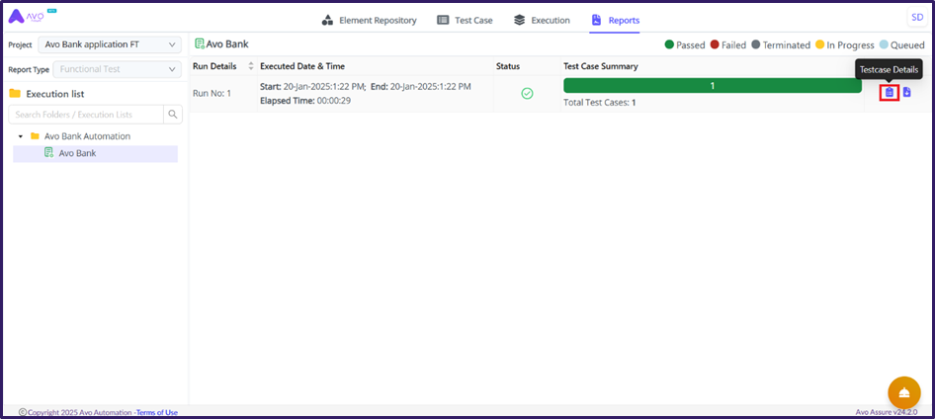Open the Terms of Use link
The image size is (935, 419).
(x=156, y=412)
